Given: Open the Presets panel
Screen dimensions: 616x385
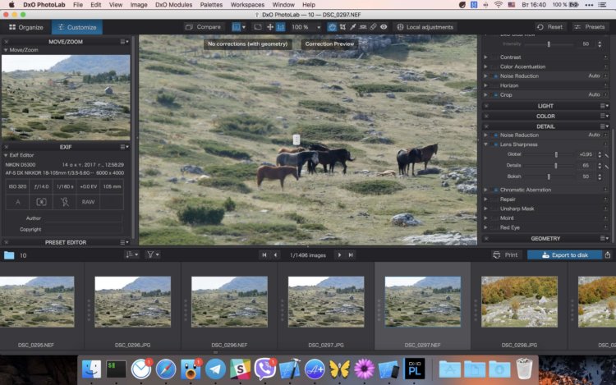Looking at the screenshot, I should coord(589,27).
